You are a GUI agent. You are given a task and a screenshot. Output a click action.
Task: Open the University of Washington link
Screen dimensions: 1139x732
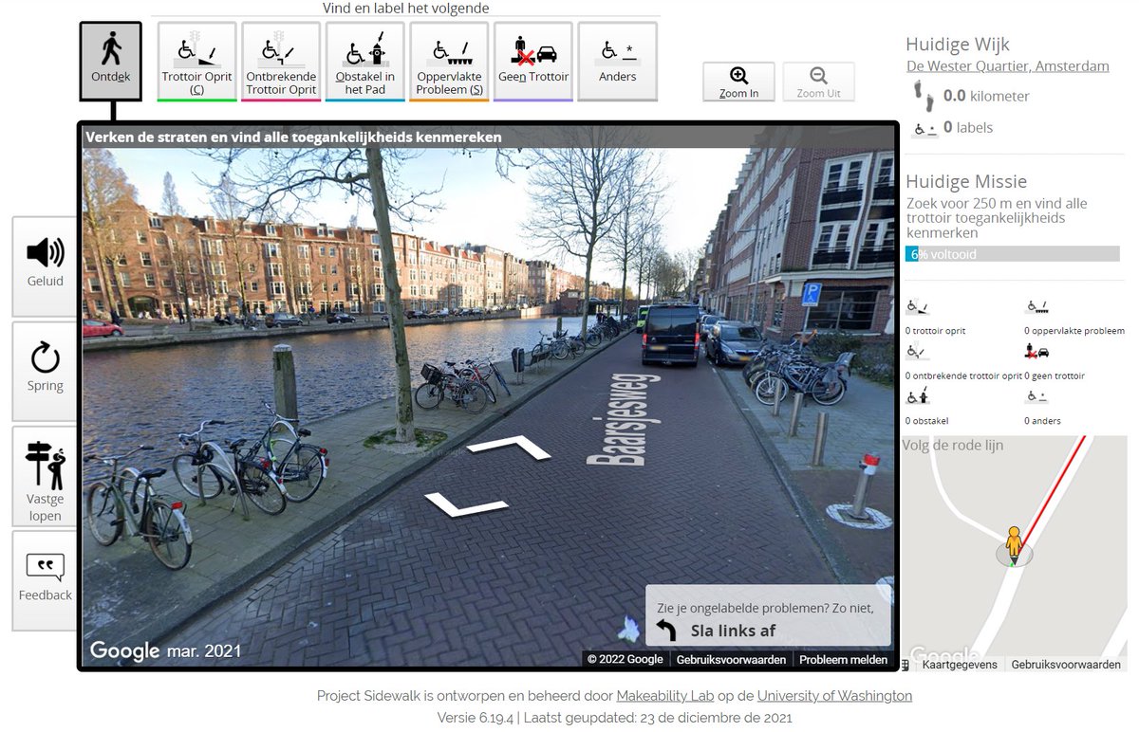(834, 696)
